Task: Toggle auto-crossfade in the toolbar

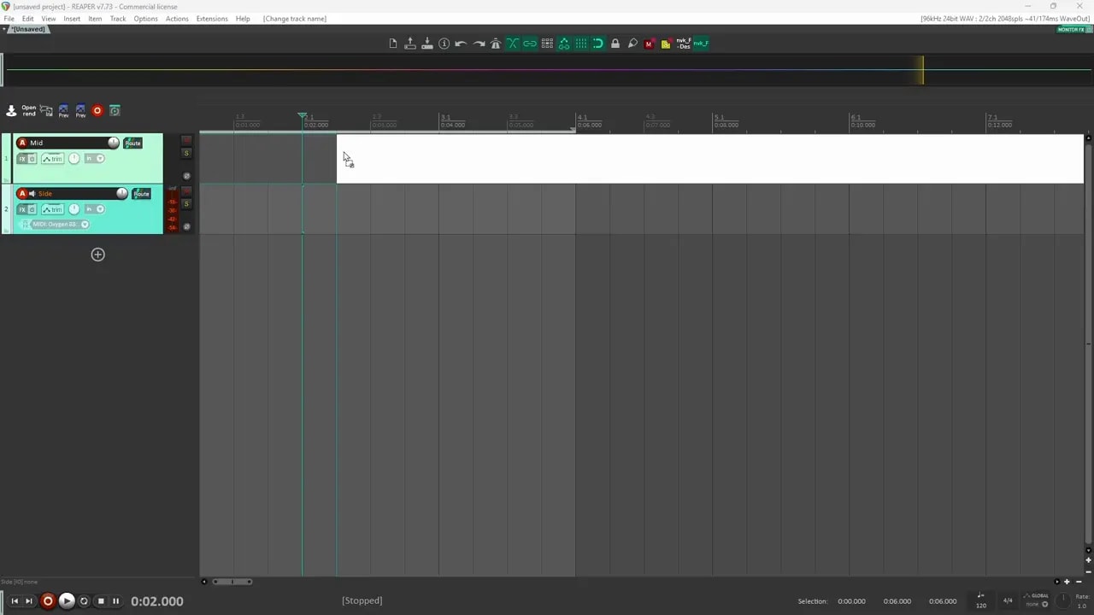Action: pos(513,44)
